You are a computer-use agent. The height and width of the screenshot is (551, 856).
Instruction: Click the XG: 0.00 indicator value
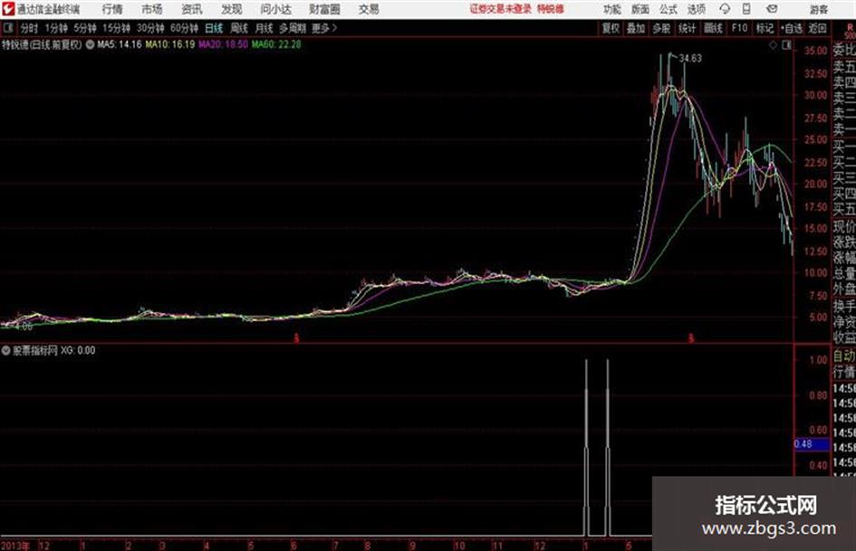pyautogui.click(x=78, y=350)
